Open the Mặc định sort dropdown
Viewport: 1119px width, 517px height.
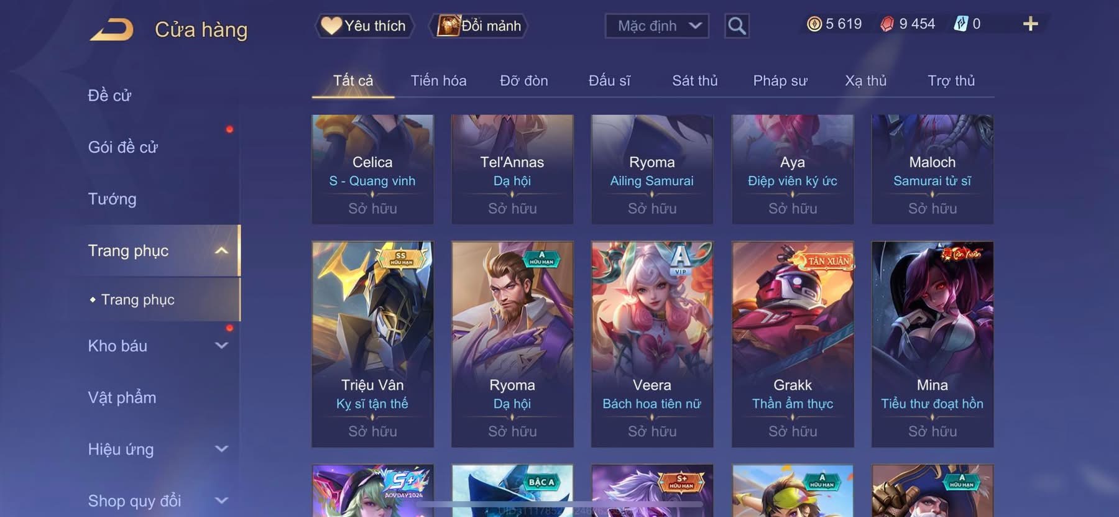coord(657,26)
